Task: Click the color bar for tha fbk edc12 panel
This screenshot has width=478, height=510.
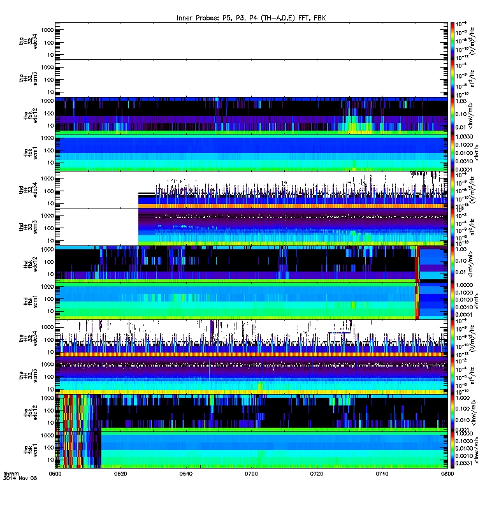Action: (x=452, y=115)
